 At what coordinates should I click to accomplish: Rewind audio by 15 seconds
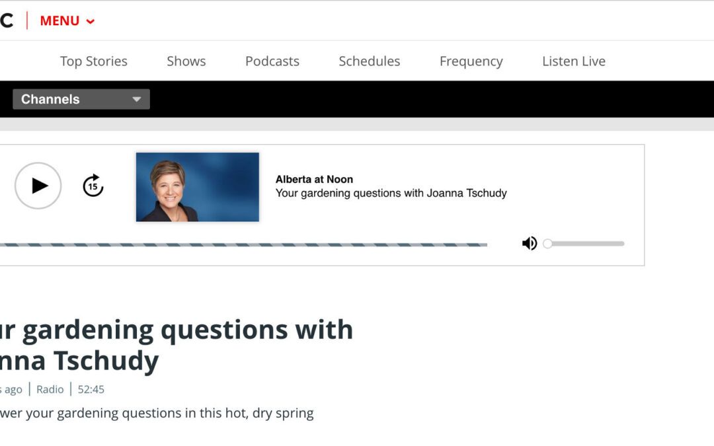coord(93,186)
